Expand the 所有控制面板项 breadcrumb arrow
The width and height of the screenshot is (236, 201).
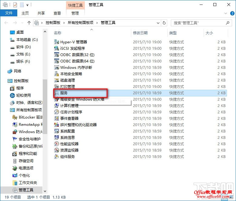(x=97, y=23)
